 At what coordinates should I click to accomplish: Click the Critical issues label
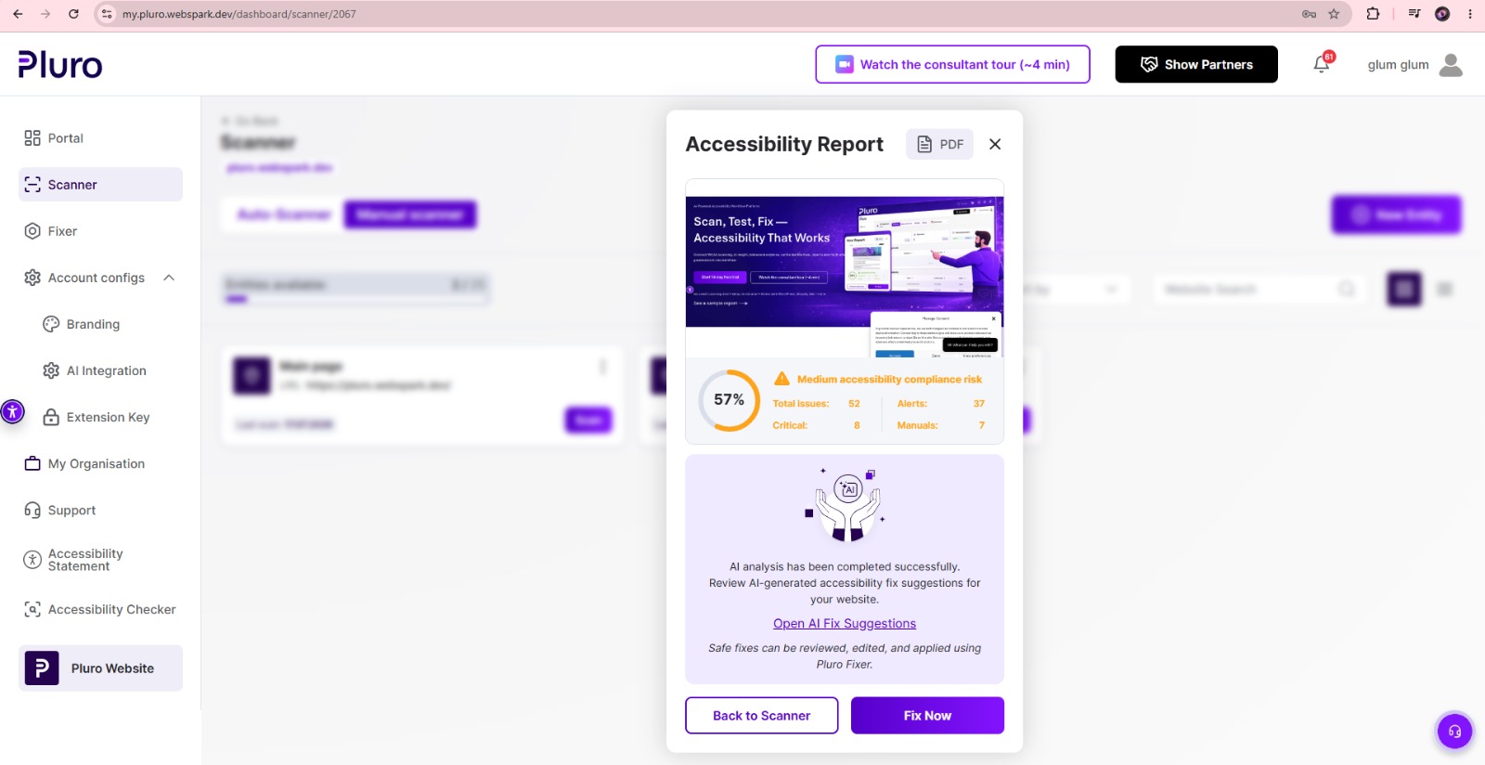click(790, 425)
